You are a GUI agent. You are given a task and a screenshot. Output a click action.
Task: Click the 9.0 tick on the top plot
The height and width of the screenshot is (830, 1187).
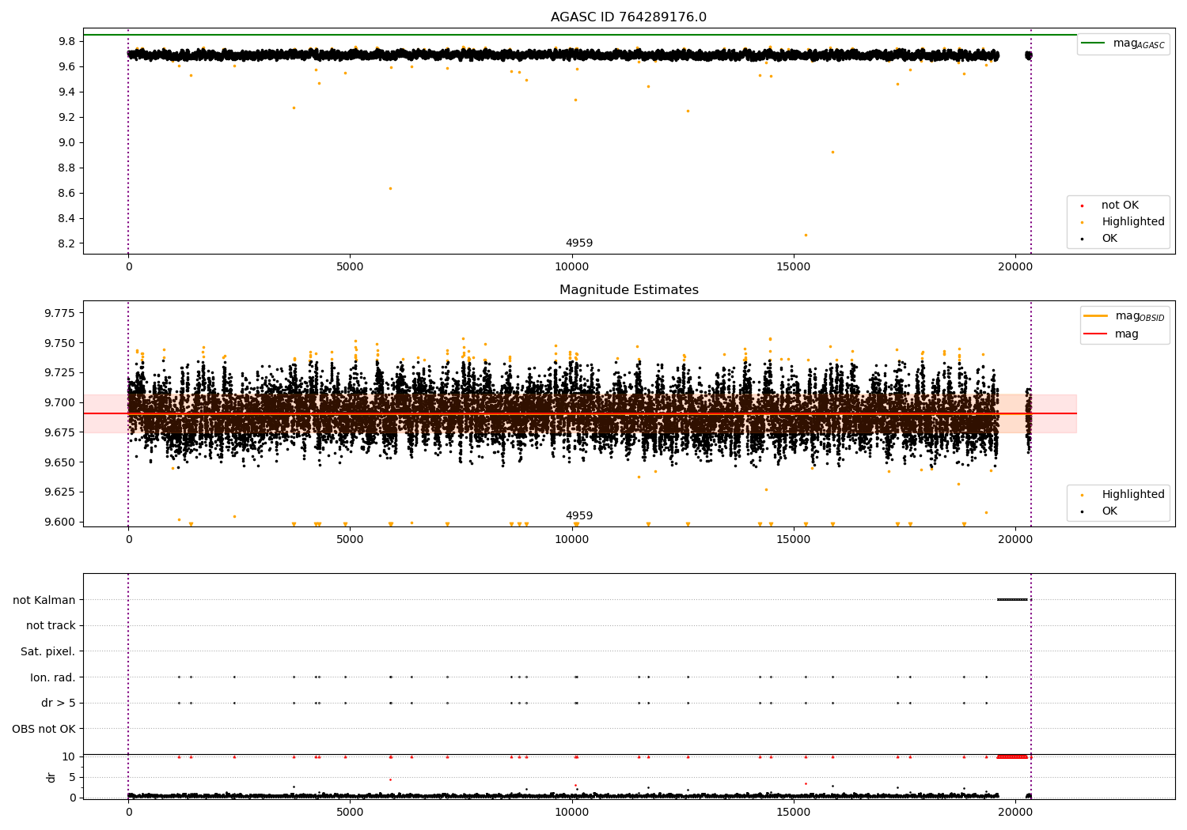click(67, 142)
